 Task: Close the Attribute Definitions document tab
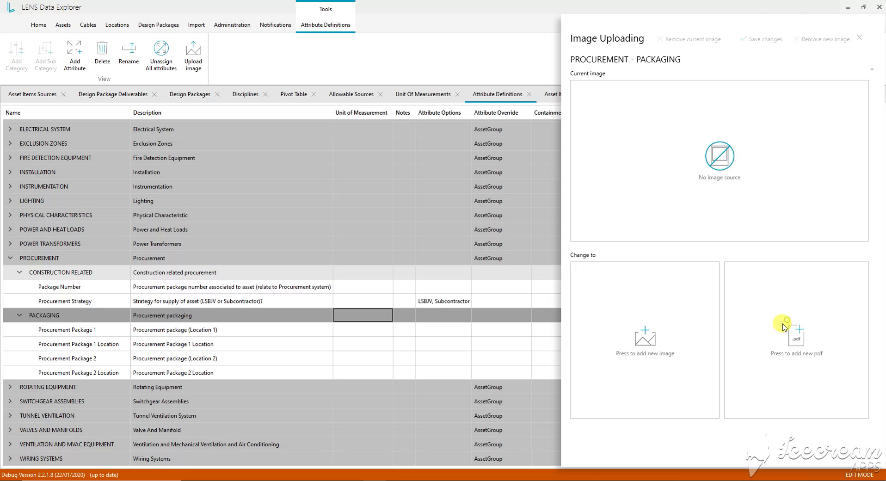tap(529, 94)
